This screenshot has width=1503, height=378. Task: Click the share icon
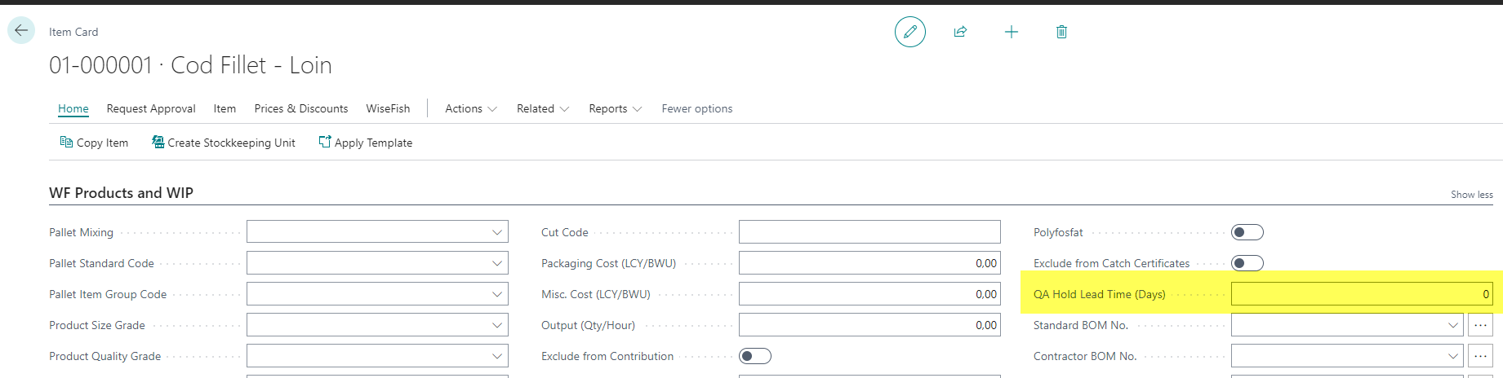click(x=960, y=32)
